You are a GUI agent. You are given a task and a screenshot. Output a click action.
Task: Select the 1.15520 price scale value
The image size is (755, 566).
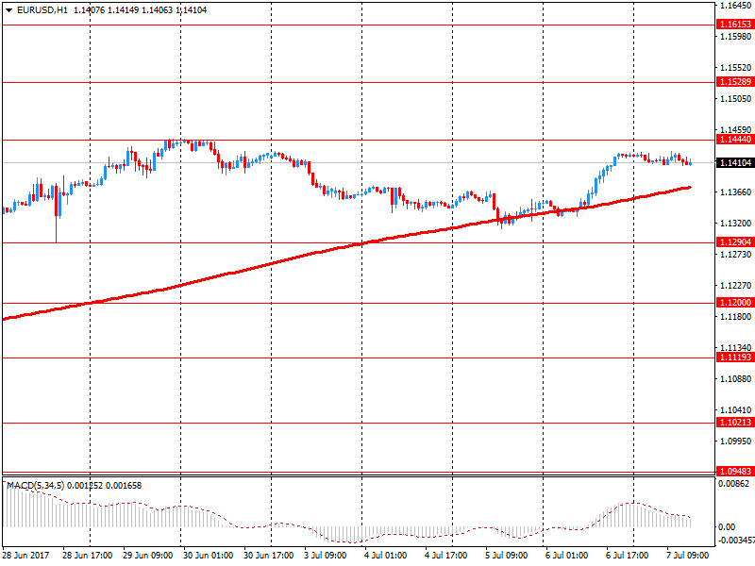[x=736, y=68]
